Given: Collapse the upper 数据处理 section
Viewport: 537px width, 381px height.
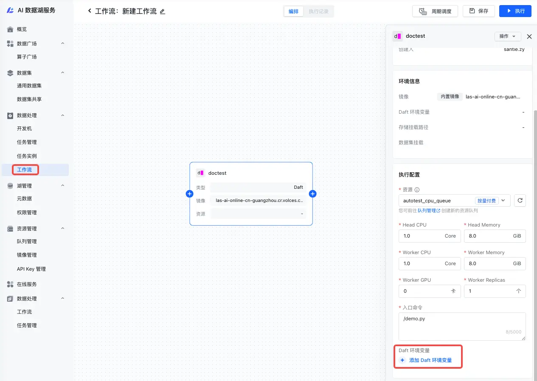Looking at the screenshot, I should coord(62,115).
